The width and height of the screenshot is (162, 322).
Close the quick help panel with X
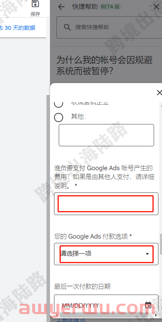[x=157, y=7]
